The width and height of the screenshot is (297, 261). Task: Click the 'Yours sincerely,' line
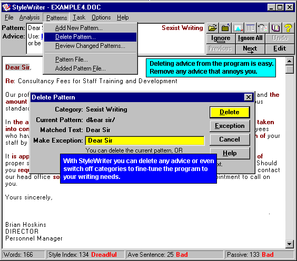29,198
